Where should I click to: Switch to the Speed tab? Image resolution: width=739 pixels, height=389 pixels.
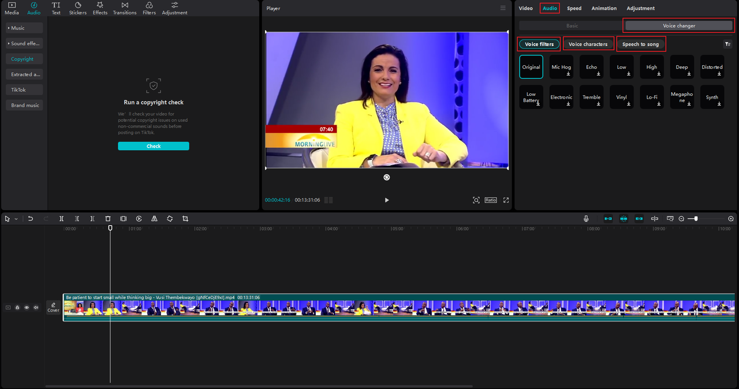coord(574,8)
